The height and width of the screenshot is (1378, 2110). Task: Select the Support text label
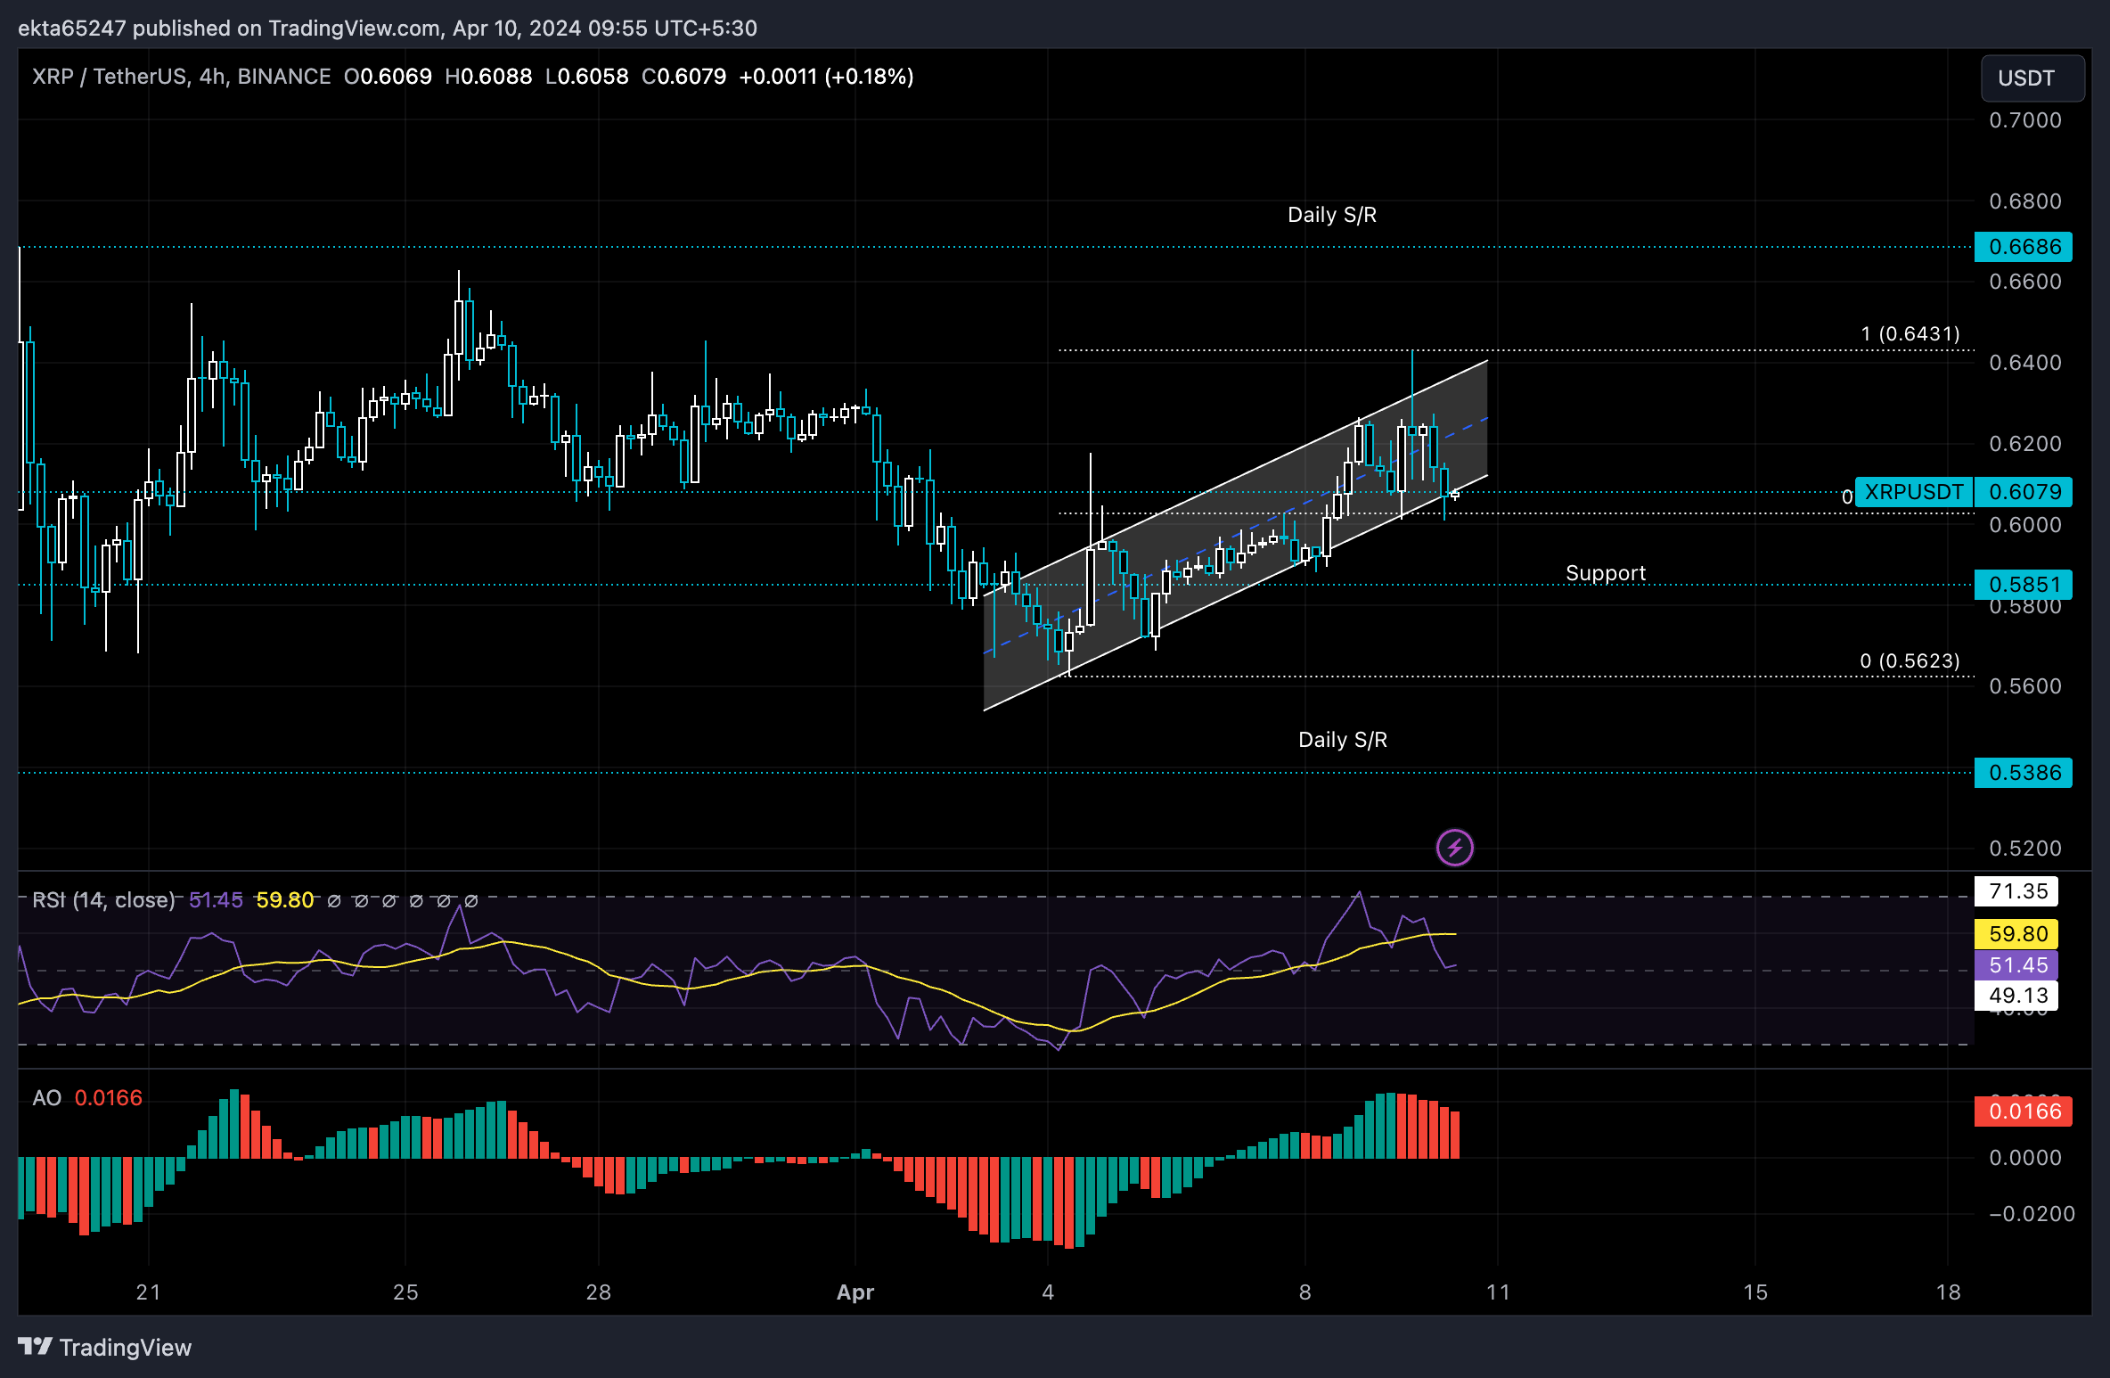point(1606,573)
